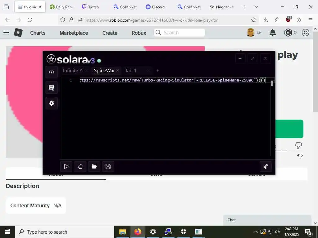Screen dimensions: 318x238
Task: Open Windows Security shield on taskbar
Action: [x=183, y=232]
